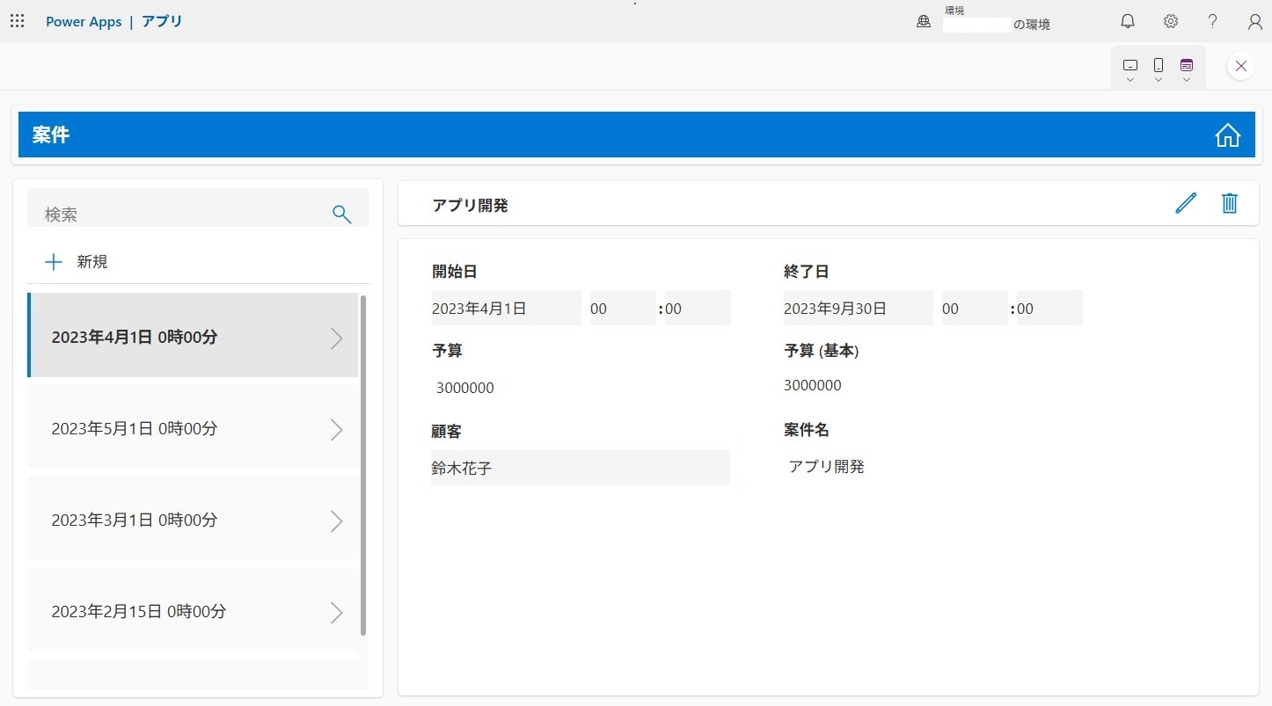Click the pencil edit icon for アプリ開発

(x=1186, y=203)
